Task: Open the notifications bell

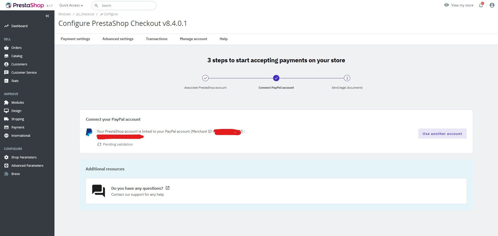Action: 481,5
